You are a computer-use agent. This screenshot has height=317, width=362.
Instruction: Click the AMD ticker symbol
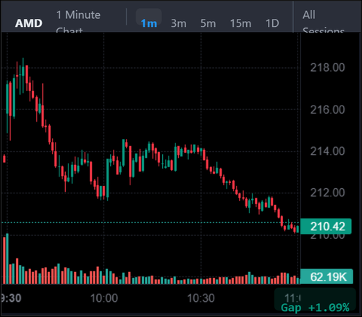29,23
